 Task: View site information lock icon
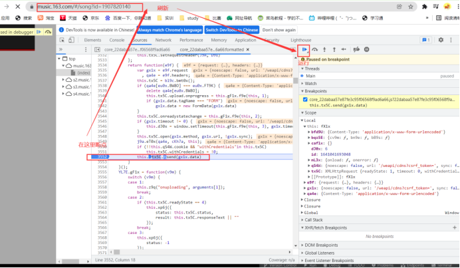32,7
